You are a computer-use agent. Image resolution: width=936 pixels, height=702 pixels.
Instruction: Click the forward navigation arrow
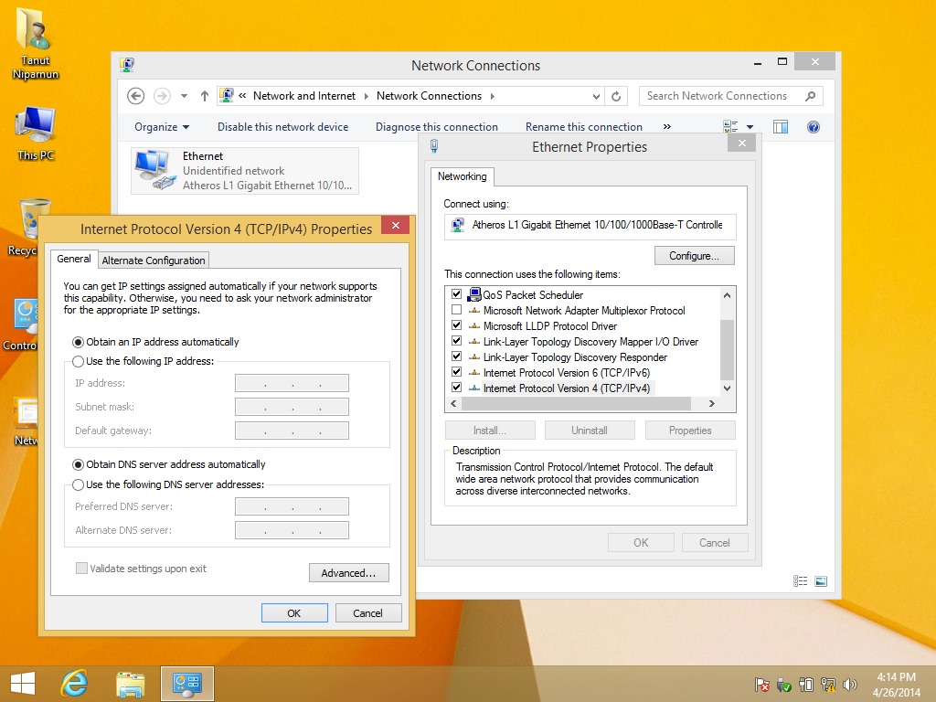point(162,96)
